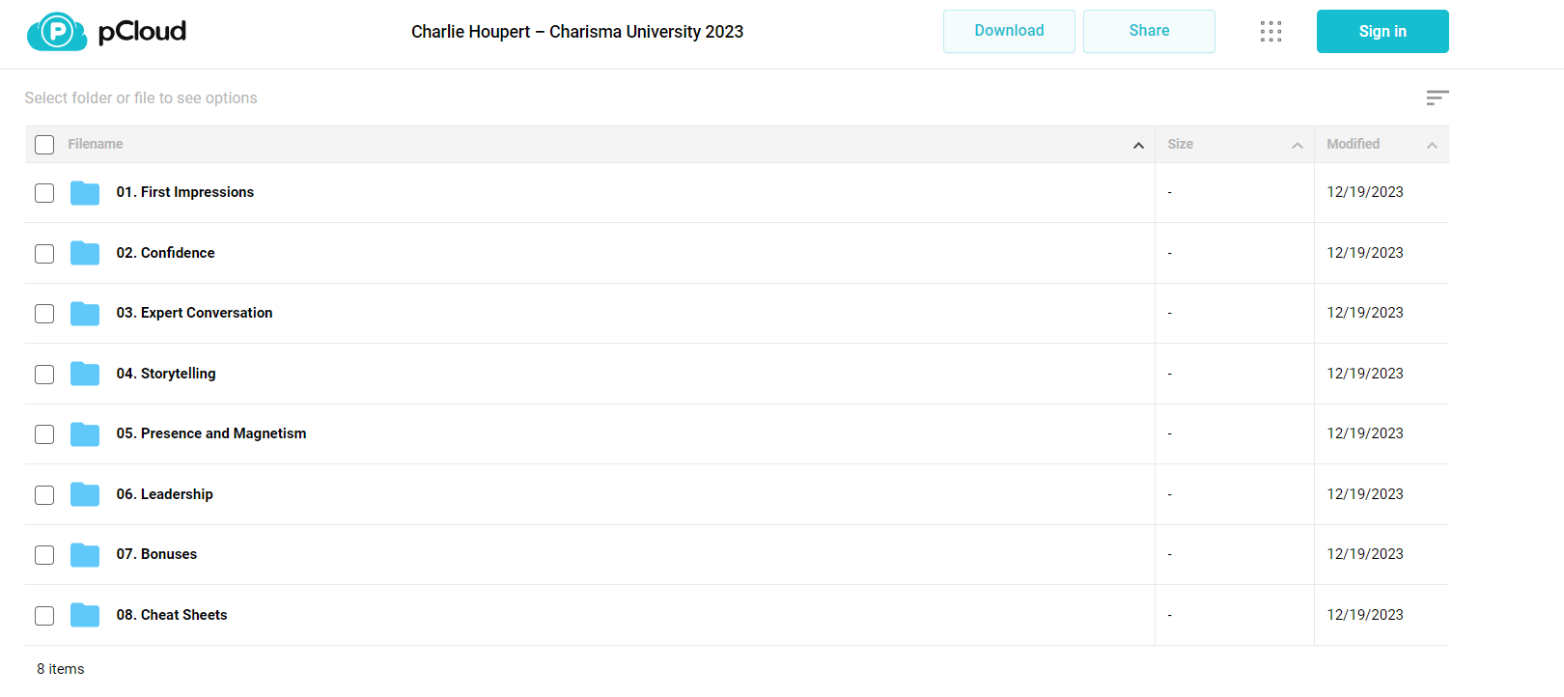The height and width of the screenshot is (697, 1564).
Task: Click folder icon of 08. Cheat Sheets
Action: point(85,615)
